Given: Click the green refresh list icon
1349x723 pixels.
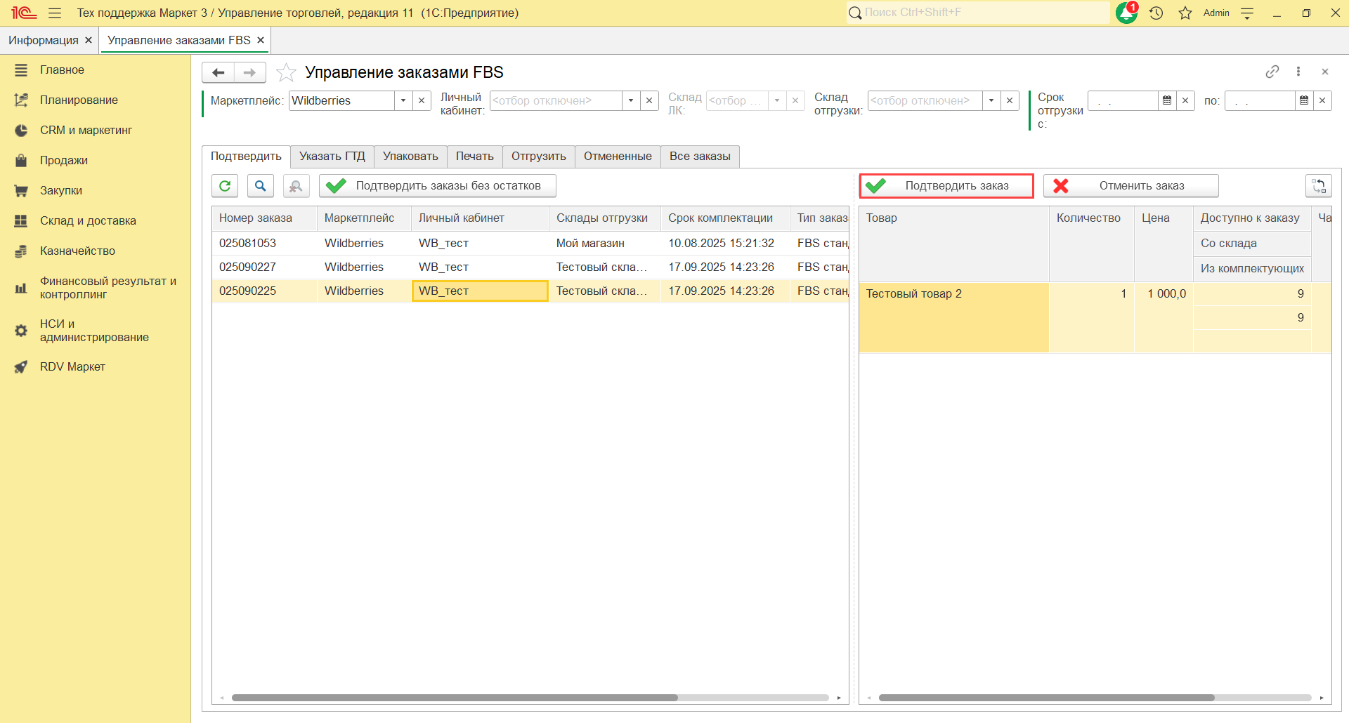Looking at the screenshot, I should (225, 186).
